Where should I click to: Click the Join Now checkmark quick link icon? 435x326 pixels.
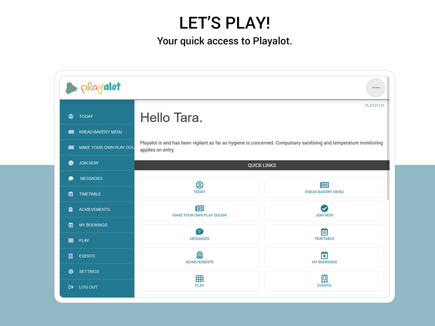[x=324, y=208]
